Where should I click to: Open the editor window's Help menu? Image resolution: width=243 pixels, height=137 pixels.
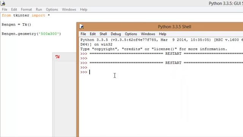84,10
